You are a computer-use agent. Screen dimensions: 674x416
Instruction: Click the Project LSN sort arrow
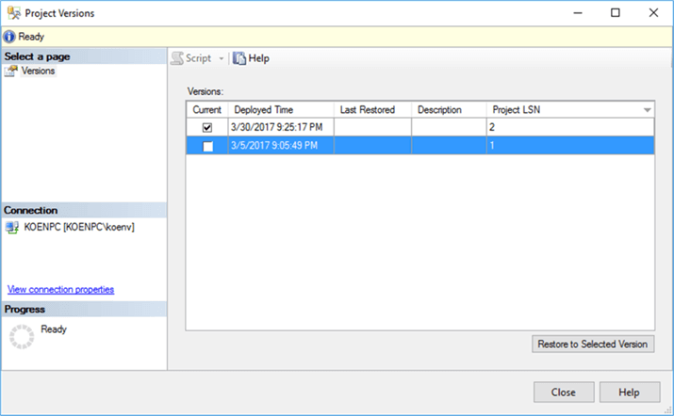pos(647,110)
